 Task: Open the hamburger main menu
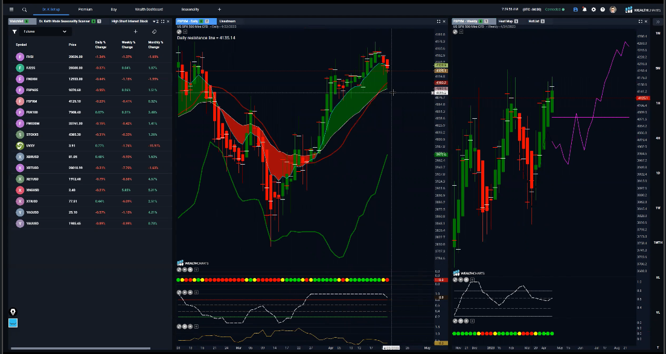click(11, 9)
